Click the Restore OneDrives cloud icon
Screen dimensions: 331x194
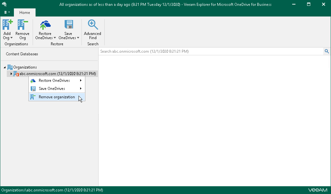45,25
